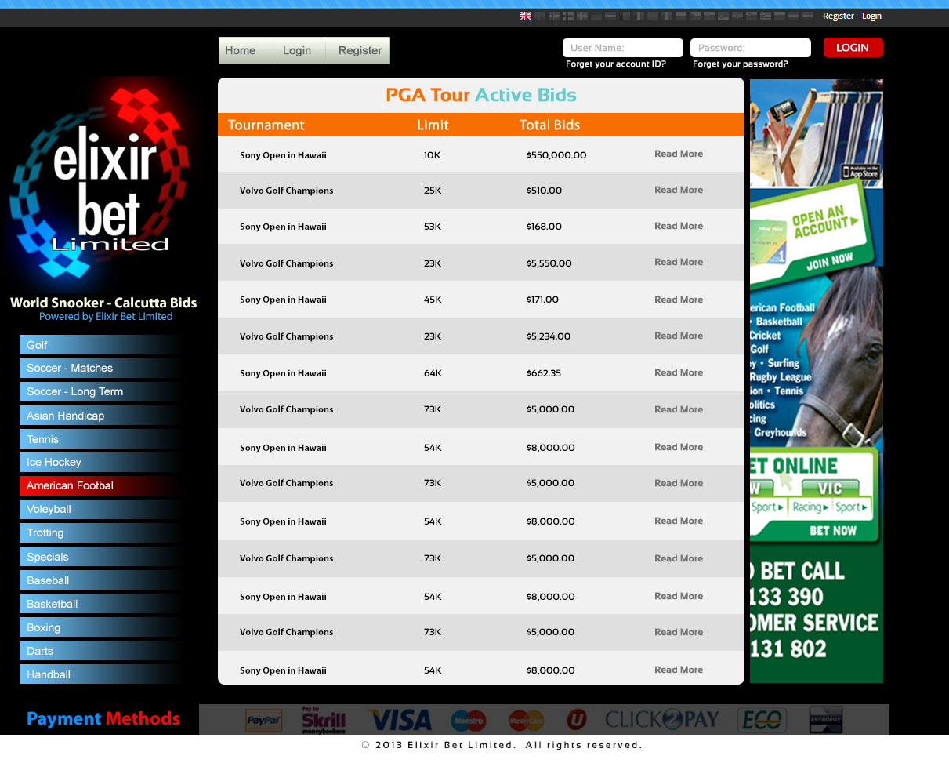Click the ECO payment logo
The width and height of the screenshot is (949, 763).
761,720
